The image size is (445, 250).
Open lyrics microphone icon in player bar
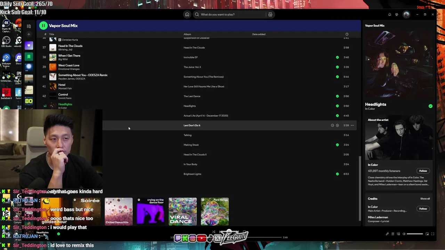(x=387, y=234)
